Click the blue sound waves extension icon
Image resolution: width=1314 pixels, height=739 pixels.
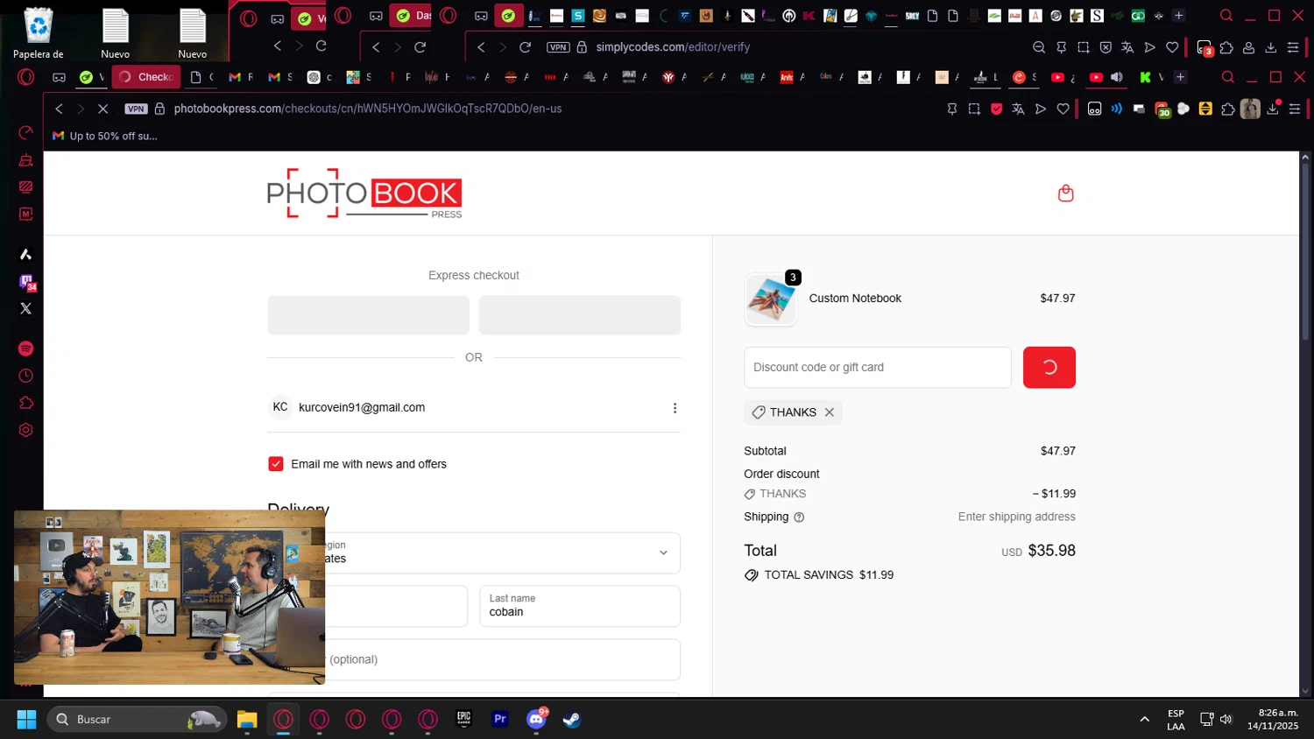coord(1117,109)
